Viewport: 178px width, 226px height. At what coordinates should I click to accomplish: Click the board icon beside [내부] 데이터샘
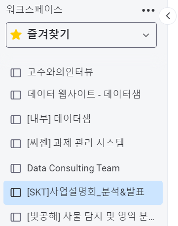point(16,120)
